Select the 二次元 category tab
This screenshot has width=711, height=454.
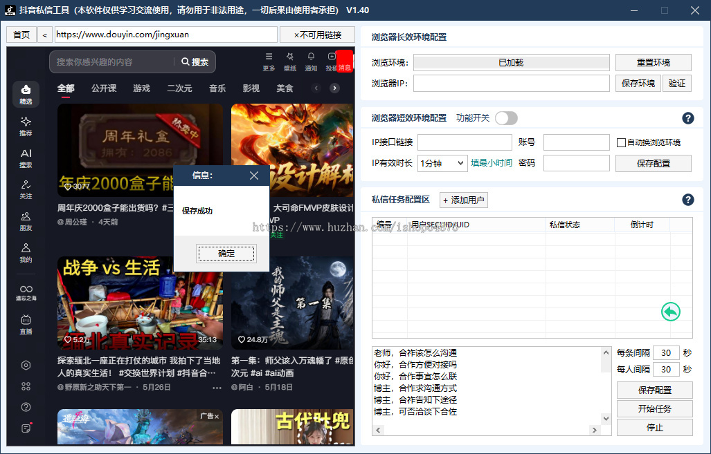[x=179, y=88]
